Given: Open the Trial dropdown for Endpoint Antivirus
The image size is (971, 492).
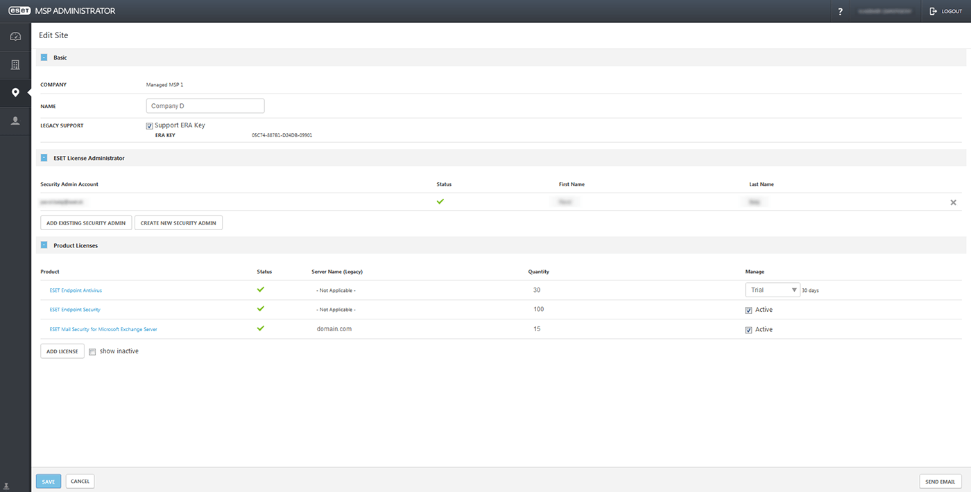Looking at the screenshot, I should click(x=772, y=290).
